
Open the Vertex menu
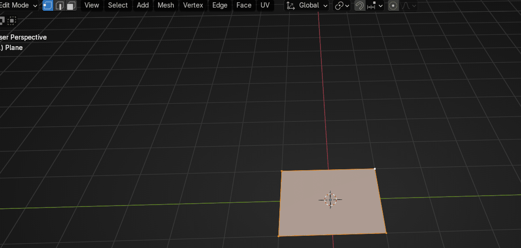point(193,5)
